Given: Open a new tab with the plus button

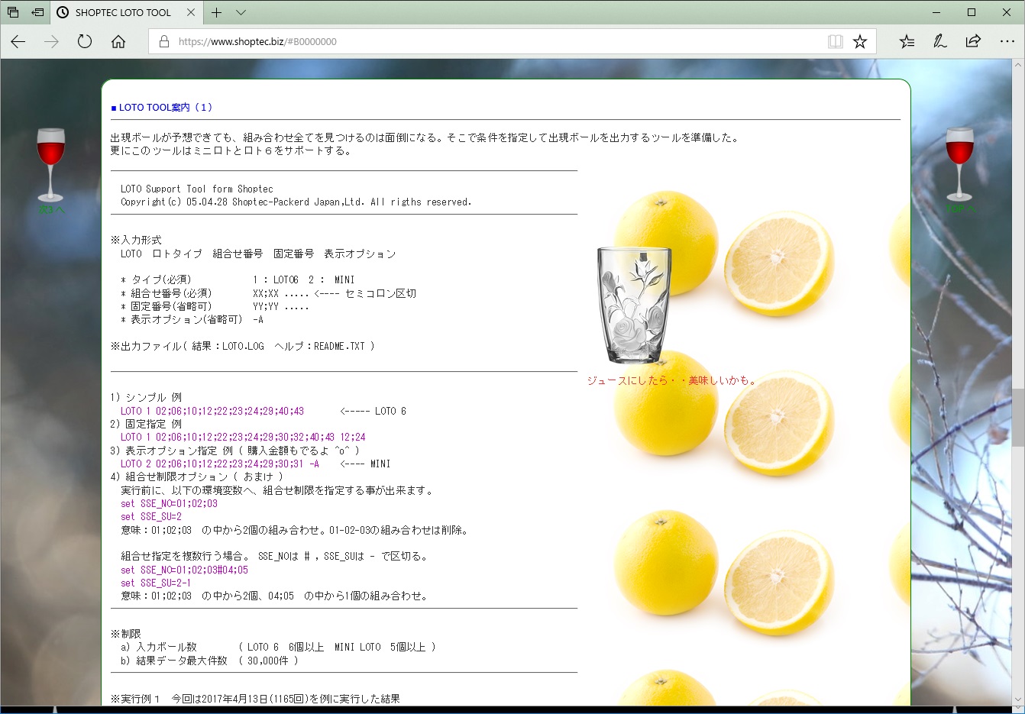Looking at the screenshot, I should point(217,12).
